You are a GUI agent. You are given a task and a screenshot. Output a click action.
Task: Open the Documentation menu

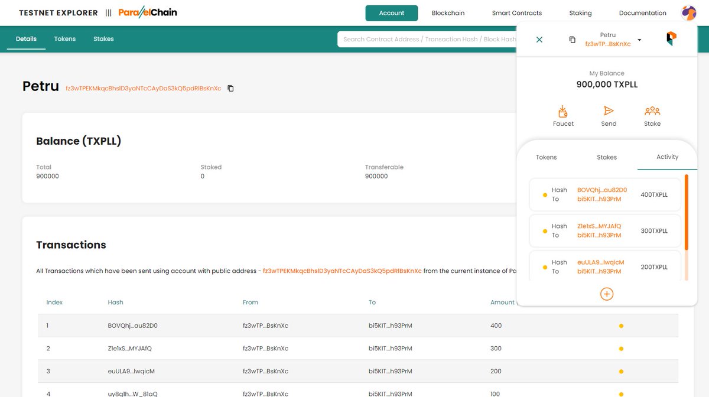coord(642,13)
